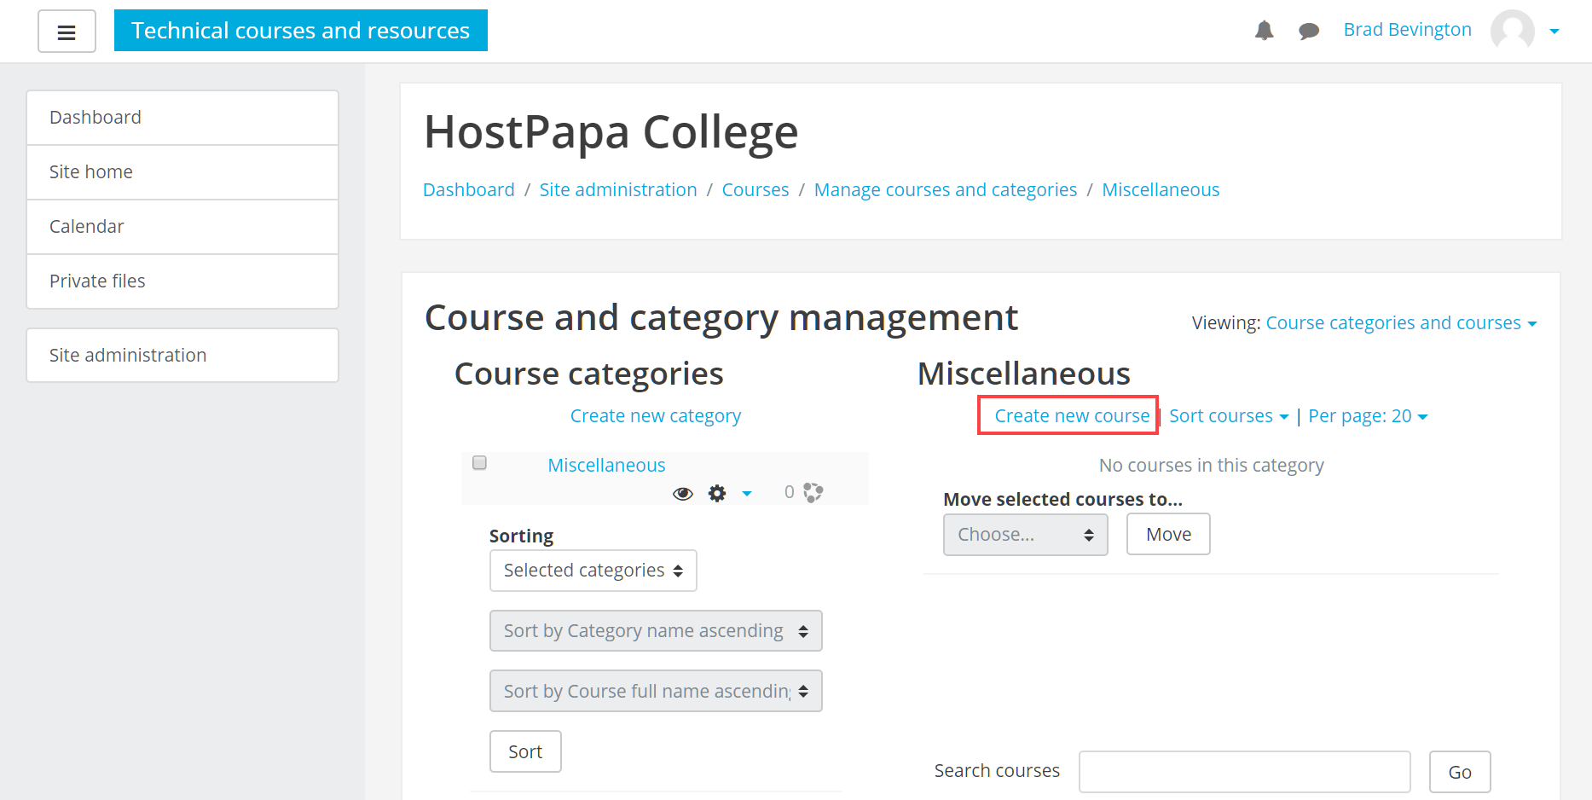The height and width of the screenshot is (800, 1592).
Task: Open Private files in side navigation
Action: point(182,281)
